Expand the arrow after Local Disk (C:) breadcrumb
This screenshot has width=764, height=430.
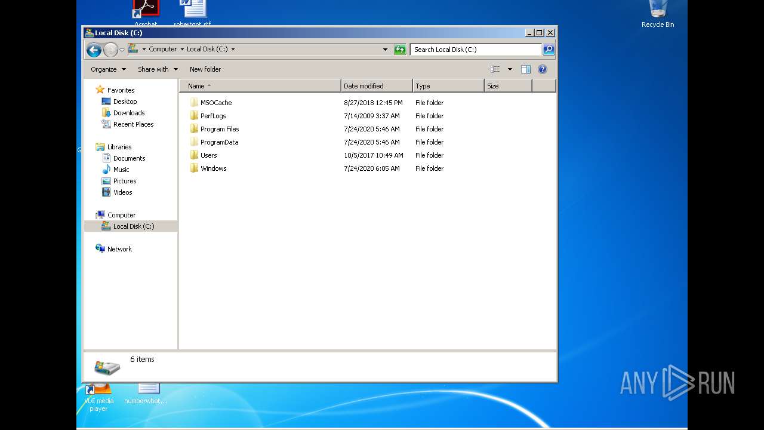coord(233,50)
